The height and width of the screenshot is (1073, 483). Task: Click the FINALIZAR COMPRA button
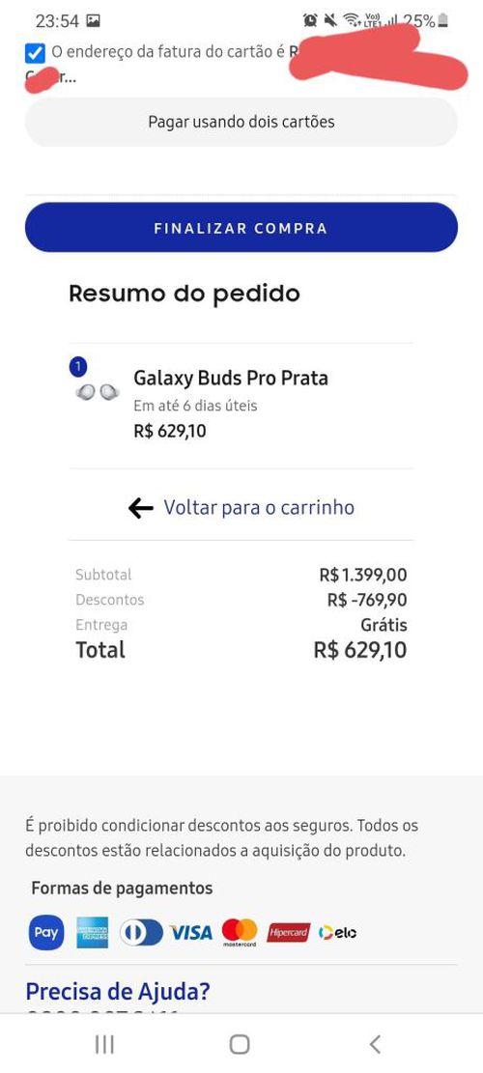click(x=241, y=228)
